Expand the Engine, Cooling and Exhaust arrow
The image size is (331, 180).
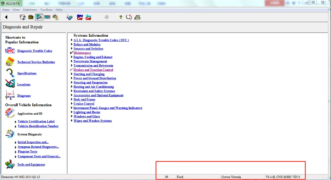tap(71, 57)
